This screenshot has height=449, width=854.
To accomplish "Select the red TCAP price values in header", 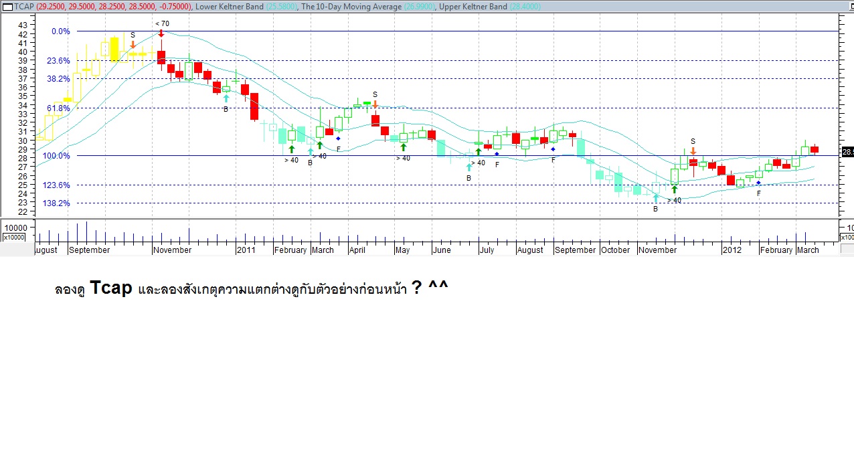I will pyautogui.click(x=113, y=7).
